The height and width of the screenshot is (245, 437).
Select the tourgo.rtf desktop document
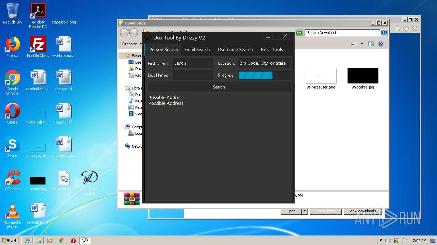64,114
